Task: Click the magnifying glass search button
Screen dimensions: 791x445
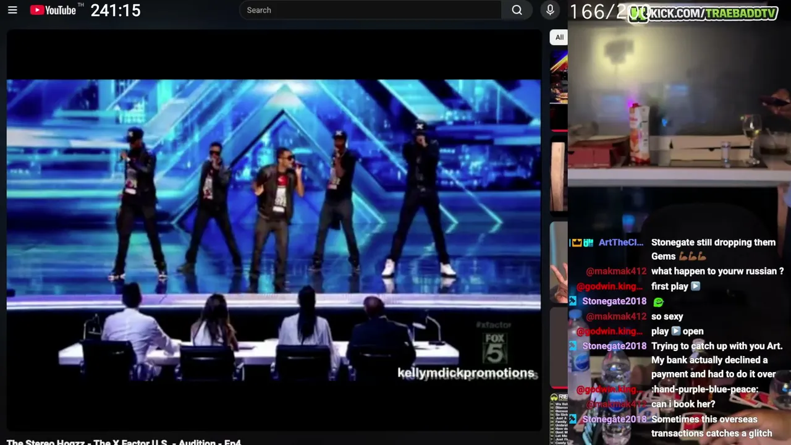Action: pyautogui.click(x=517, y=10)
